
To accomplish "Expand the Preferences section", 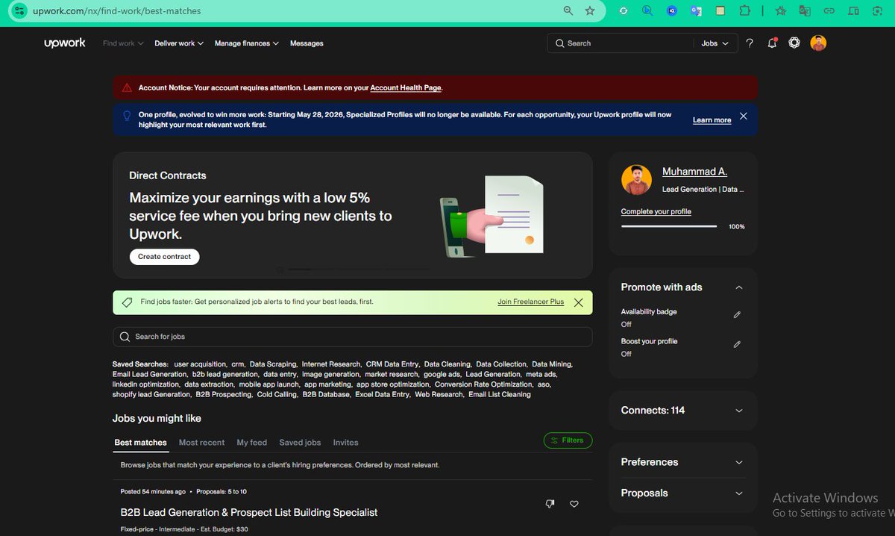I will [x=739, y=462].
